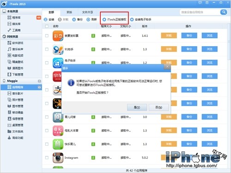The width and height of the screenshot is (231, 173).
Task: Click the 44 badge beside 程序库
Action: (39, 18)
